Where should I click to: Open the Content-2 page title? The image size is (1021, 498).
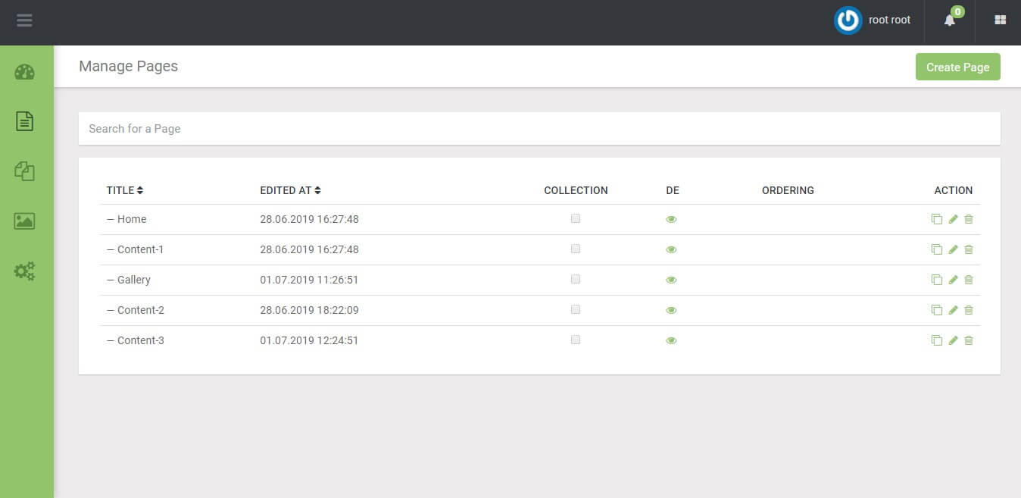140,310
